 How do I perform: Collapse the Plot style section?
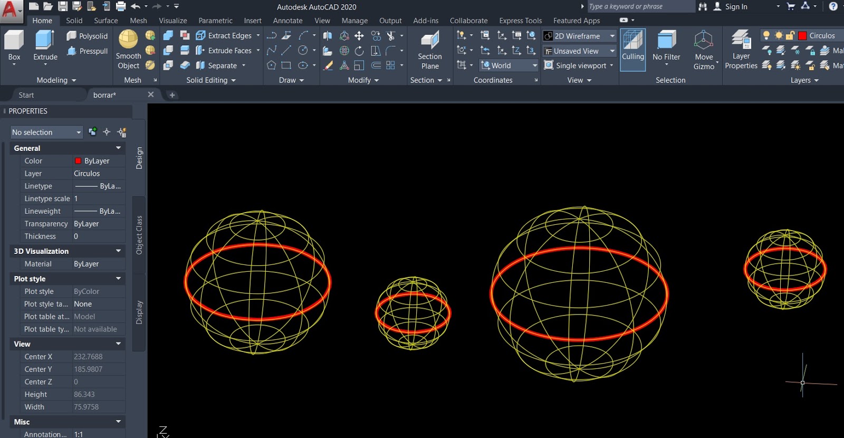click(x=118, y=279)
